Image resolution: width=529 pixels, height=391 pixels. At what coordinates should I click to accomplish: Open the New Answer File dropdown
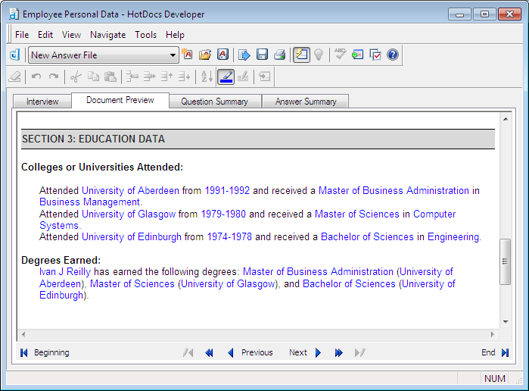pos(173,55)
